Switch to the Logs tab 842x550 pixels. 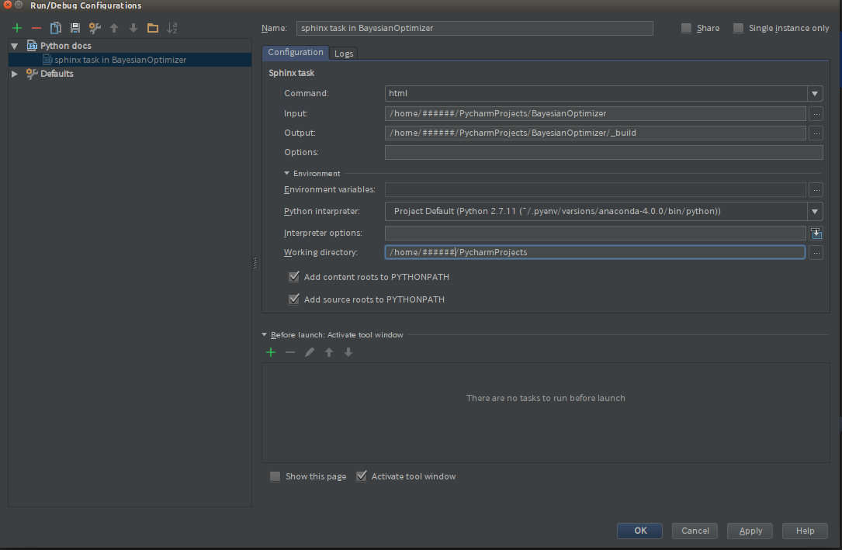point(344,53)
